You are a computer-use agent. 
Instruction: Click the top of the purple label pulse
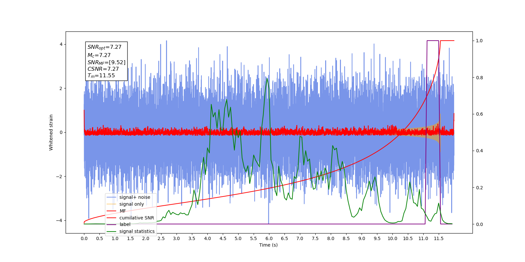(433, 41)
